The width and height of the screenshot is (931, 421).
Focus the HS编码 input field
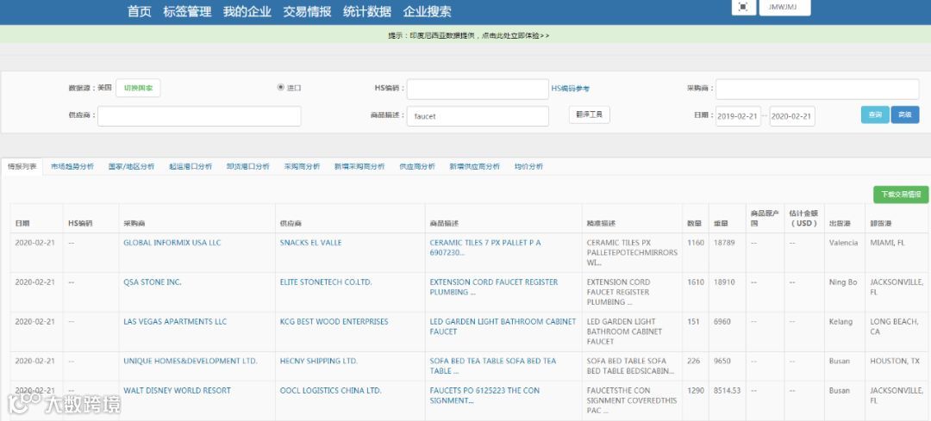[478, 89]
